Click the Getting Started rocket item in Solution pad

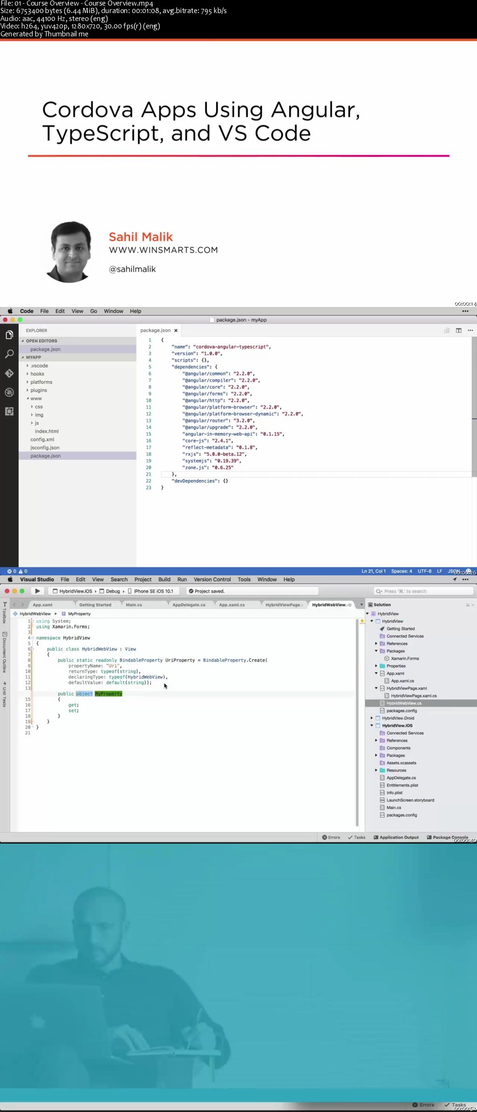pyautogui.click(x=397, y=629)
